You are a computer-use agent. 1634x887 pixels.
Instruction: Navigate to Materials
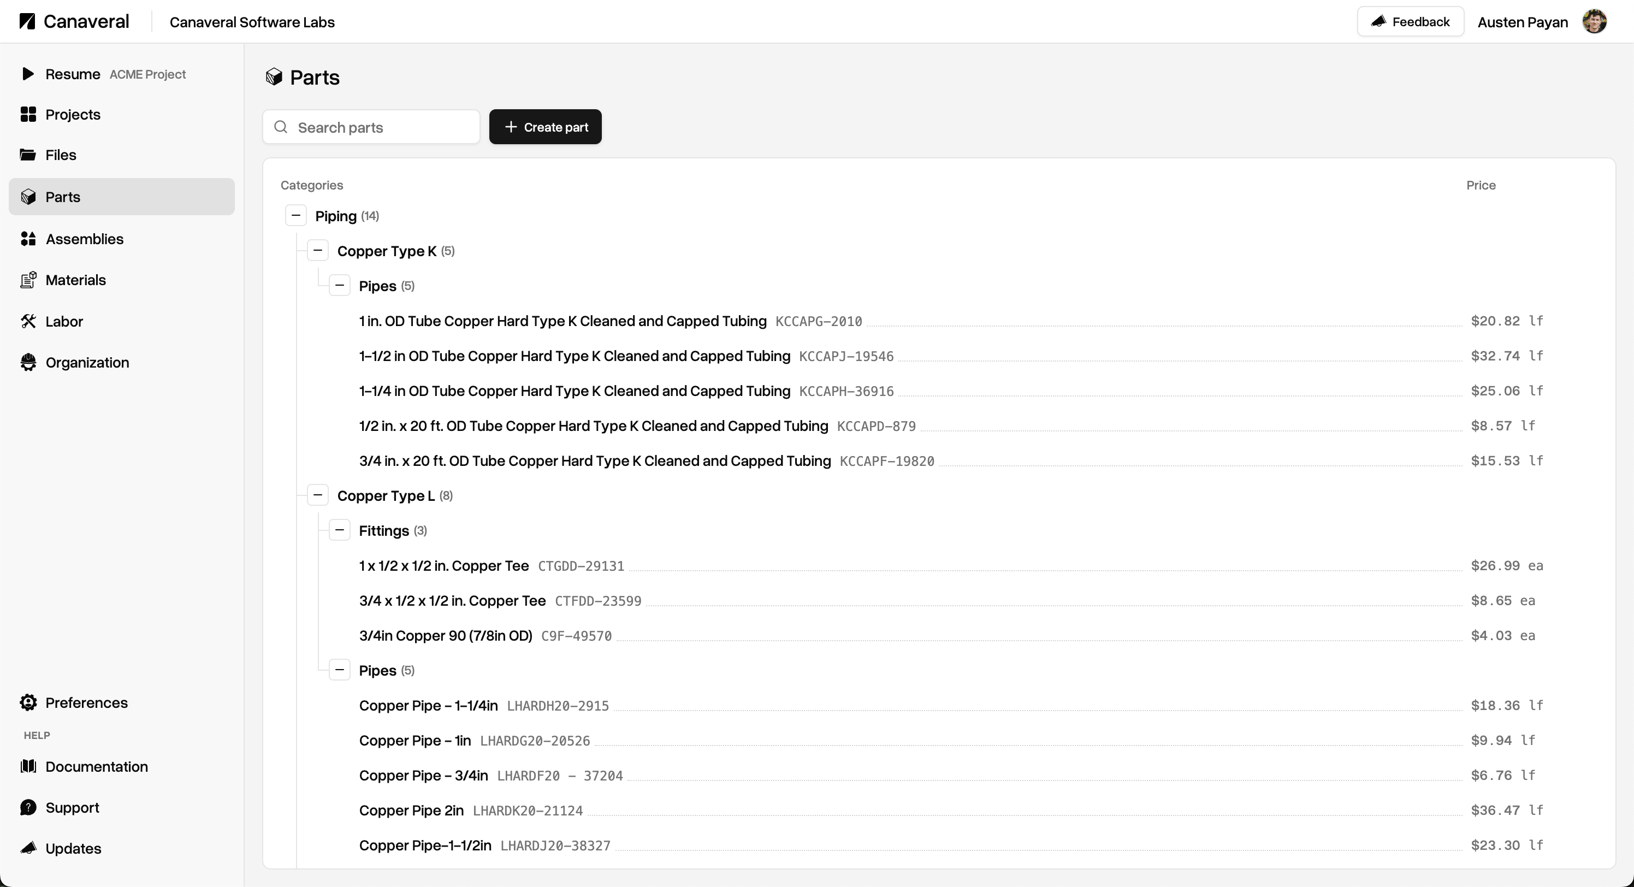122,280
